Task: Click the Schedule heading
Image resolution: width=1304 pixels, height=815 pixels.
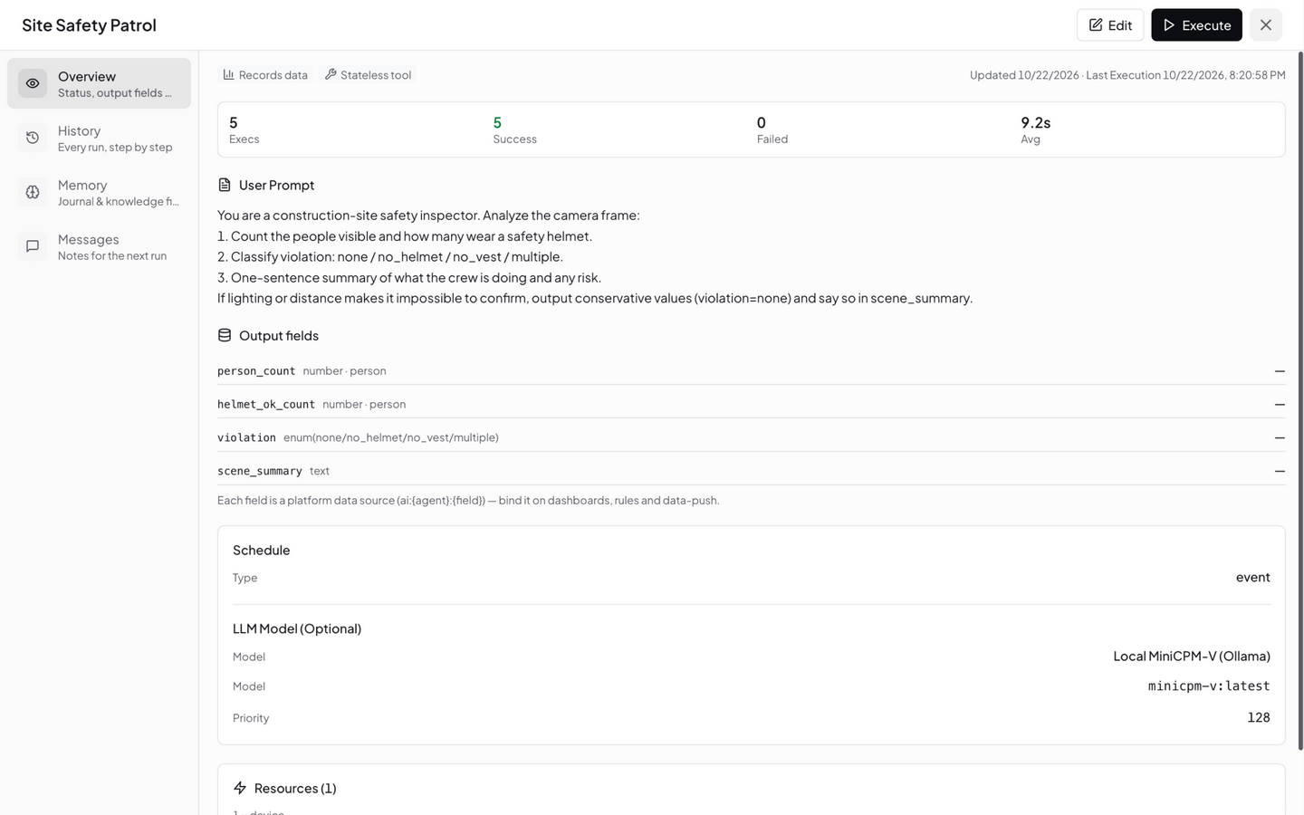Action: (x=262, y=550)
